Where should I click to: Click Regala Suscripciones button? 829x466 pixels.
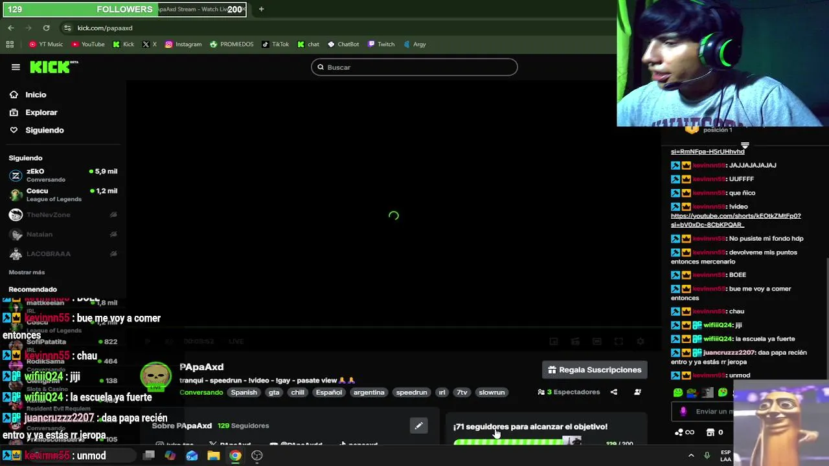595,370
